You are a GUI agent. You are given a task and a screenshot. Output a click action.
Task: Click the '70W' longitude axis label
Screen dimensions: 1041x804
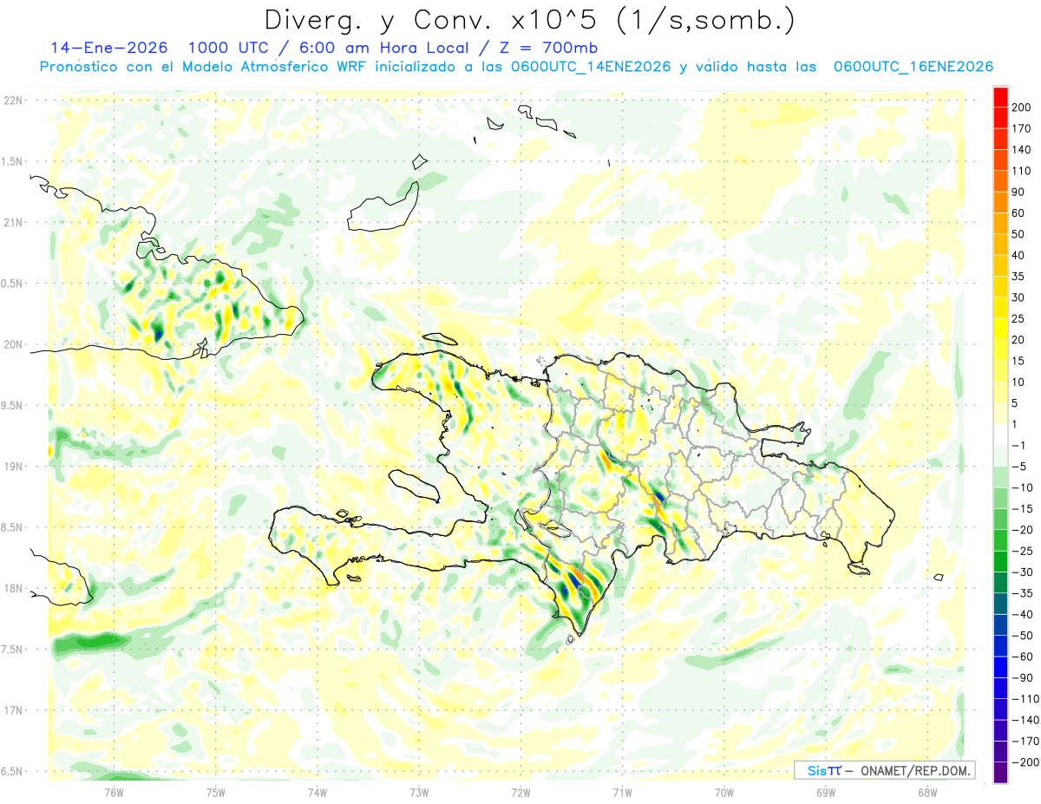coord(723,792)
